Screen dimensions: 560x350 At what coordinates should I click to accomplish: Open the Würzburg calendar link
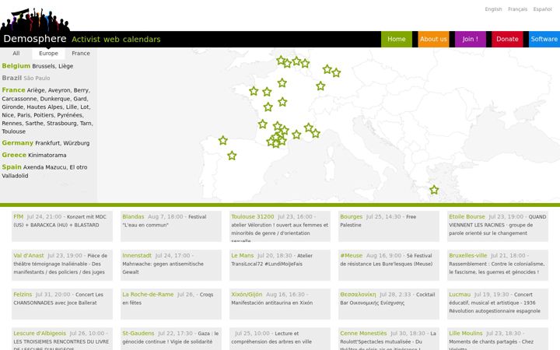(x=76, y=143)
